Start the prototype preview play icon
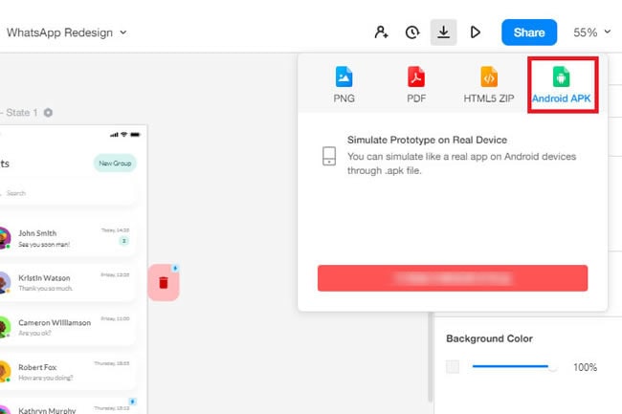This screenshot has height=414, width=622. [475, 33]
